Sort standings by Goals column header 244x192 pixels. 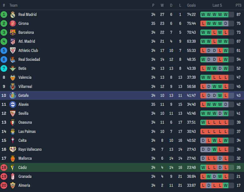[191, 5]
